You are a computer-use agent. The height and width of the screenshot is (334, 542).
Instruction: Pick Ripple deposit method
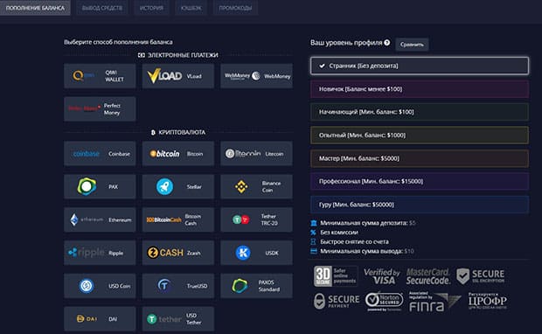pos(100,253)
